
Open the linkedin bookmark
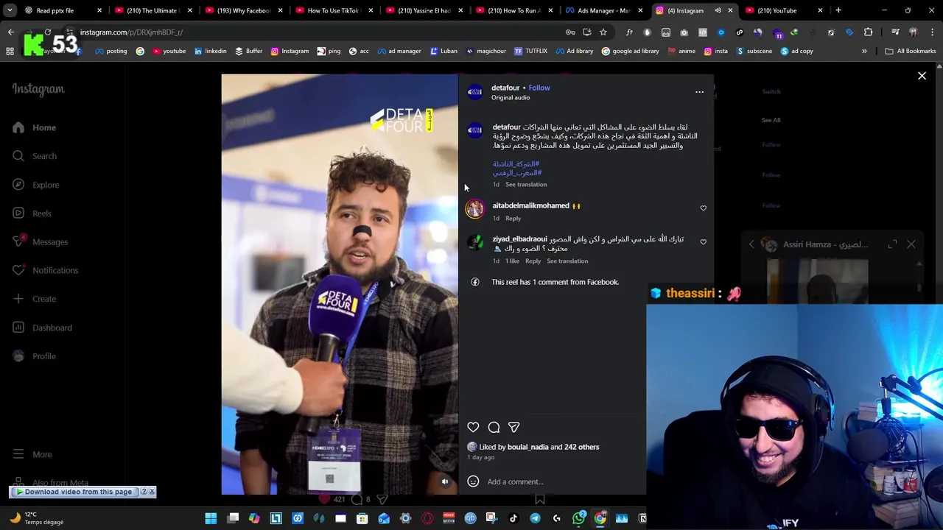point(210,51)
